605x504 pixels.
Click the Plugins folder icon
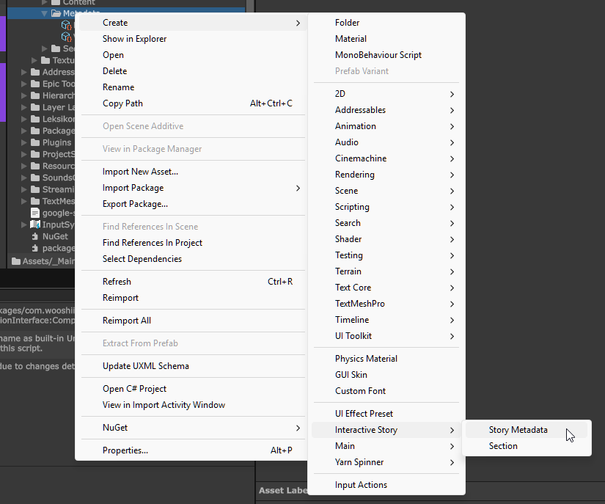[33, 142]
